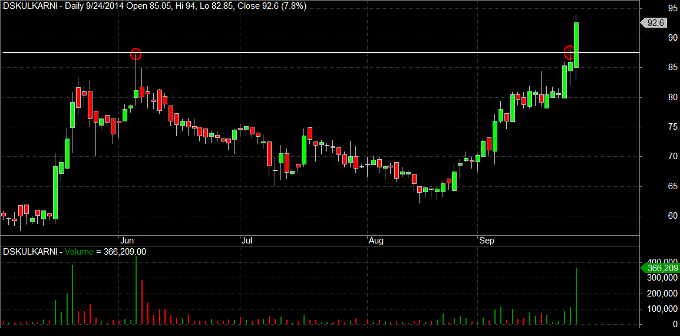This screenshot has height=336, width=680.
Task: Click the Aug label on time axis
Action: [x=375, y=240]
